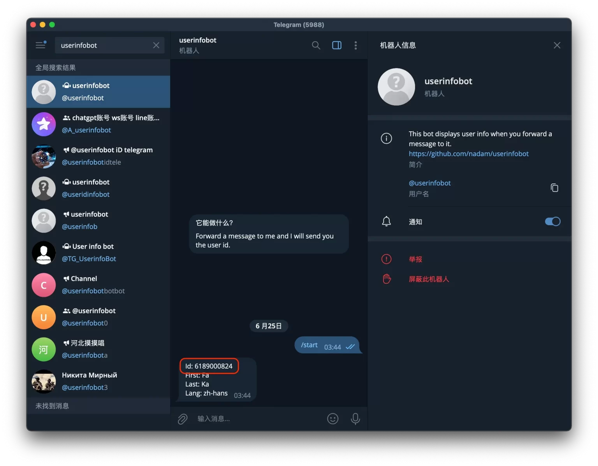Search messages in this chat

point(316,45)
